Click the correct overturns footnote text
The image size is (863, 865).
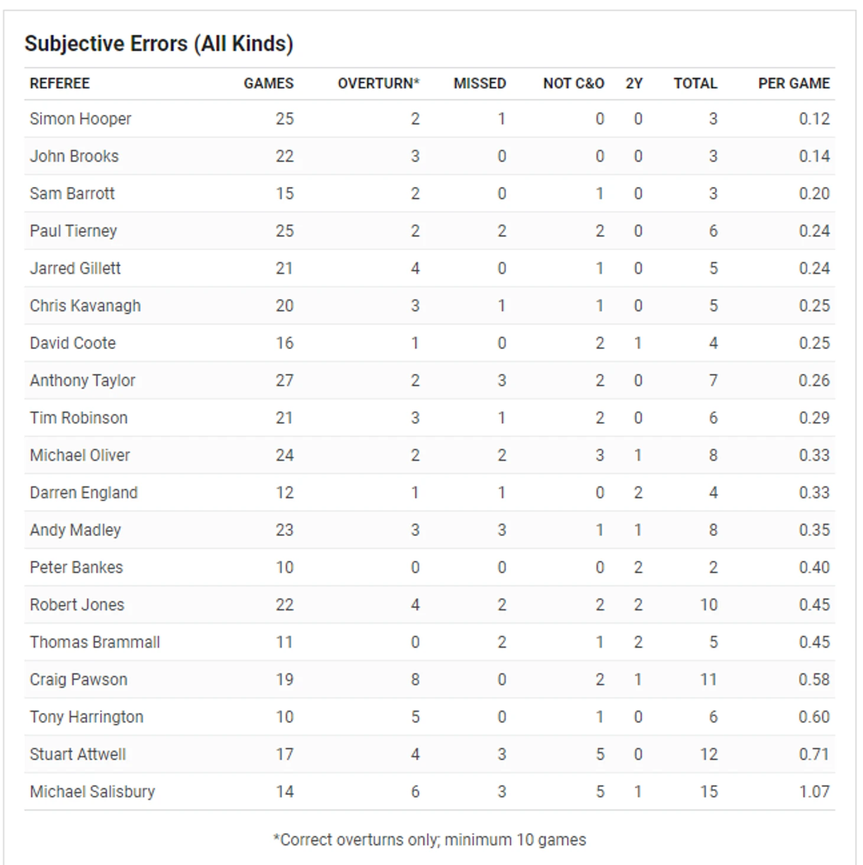point(430,840)
